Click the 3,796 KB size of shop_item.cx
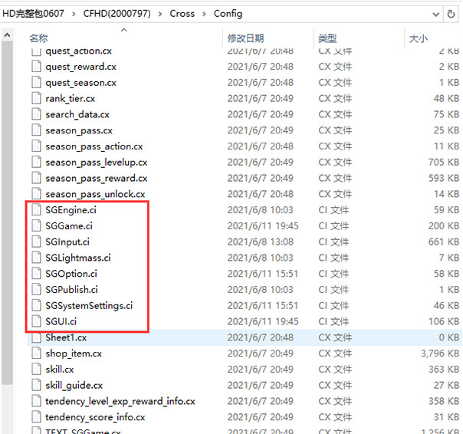463x434 pixels. (x=440, y=353)
